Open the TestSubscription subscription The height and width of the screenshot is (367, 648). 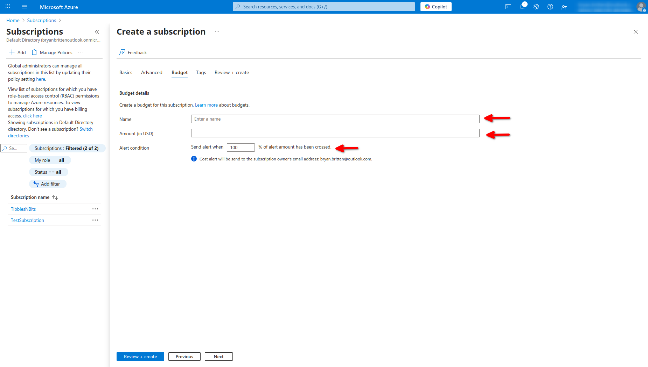[27, 220]
